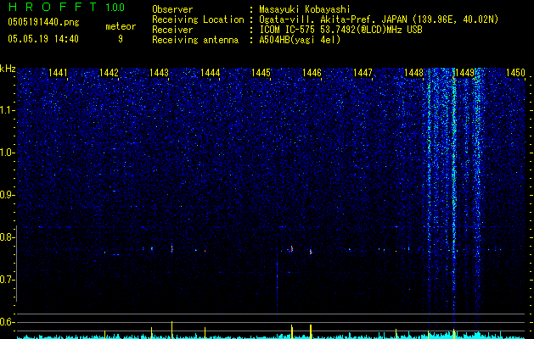Click the 0.9 frequency axis label
534x339 pixels.
pos(7,195)
